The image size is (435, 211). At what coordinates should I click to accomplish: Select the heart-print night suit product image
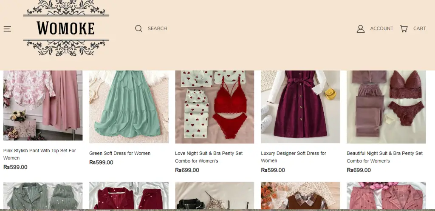[215, 106]
